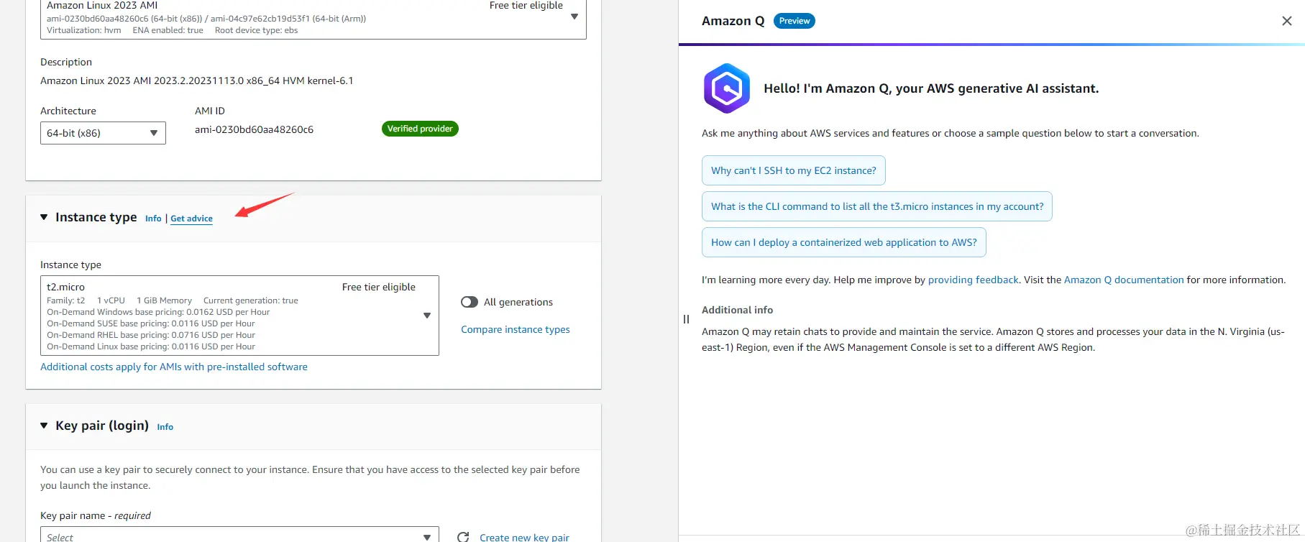The height and width of the screenshot is (542, 1305).
Task: Close the Amazon Q panel
Action: click(1287, 21)
